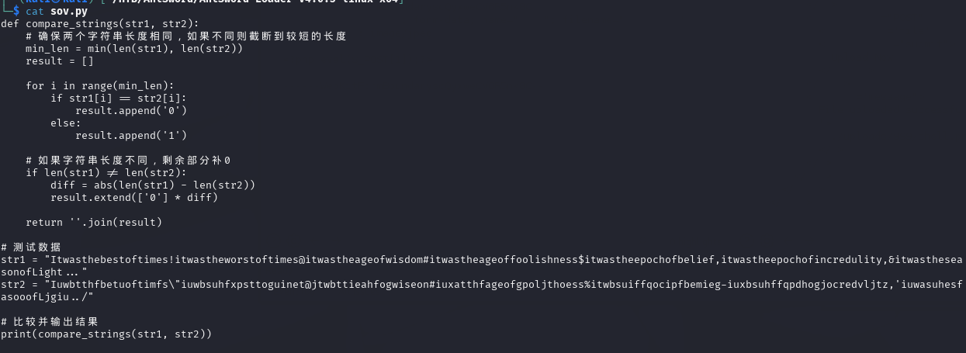Click the 'if len(str1) ≠ len(str2):' line
Screen dimensions: 966x353
(106, 173)
